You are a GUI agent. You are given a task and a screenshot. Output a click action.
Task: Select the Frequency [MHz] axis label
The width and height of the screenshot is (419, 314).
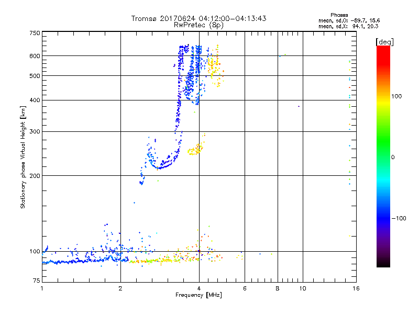199,296
